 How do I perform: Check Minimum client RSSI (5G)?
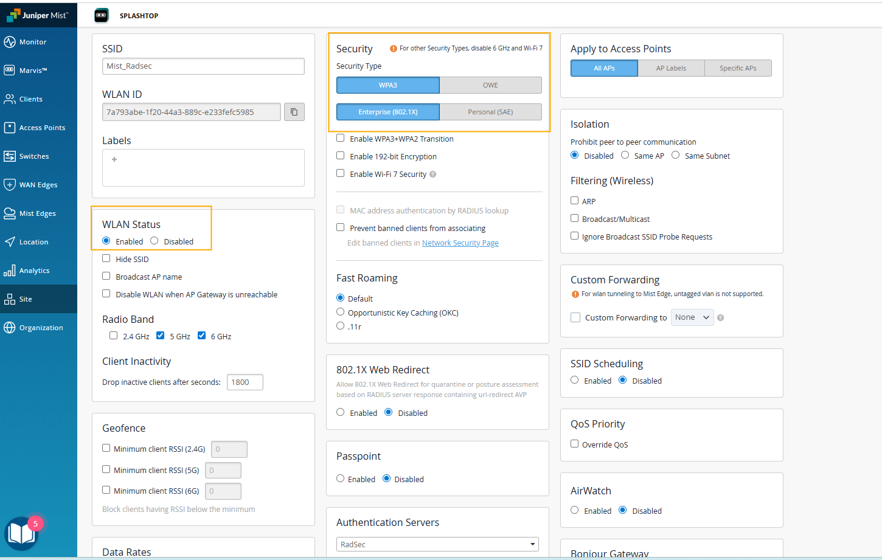(x=106, y=469)
